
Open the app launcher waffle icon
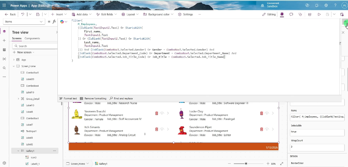(4, 5)
